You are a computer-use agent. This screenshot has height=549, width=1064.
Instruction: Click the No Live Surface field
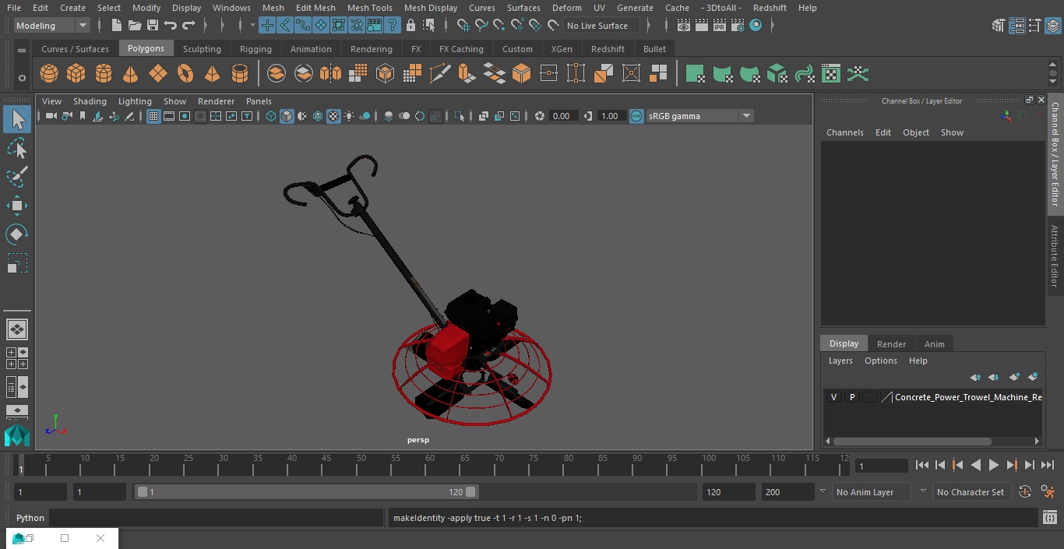(x=601, y=26)
